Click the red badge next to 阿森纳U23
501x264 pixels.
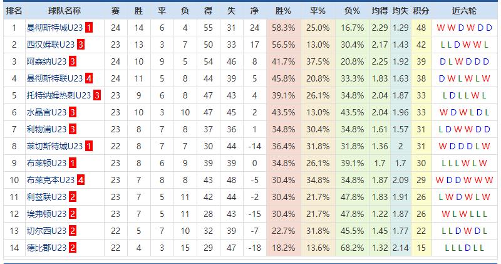pos(73,61)
